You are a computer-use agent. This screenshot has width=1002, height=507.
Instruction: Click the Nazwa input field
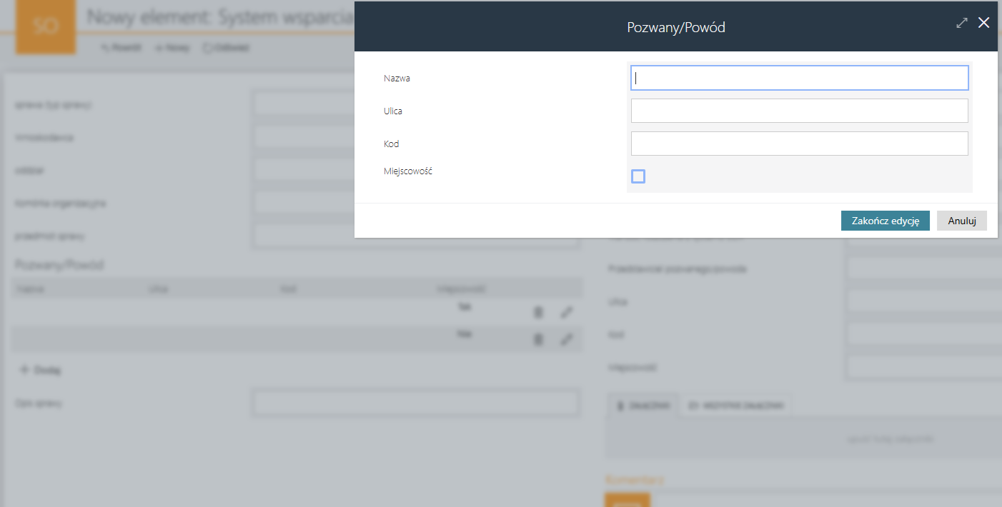(799, 78)
